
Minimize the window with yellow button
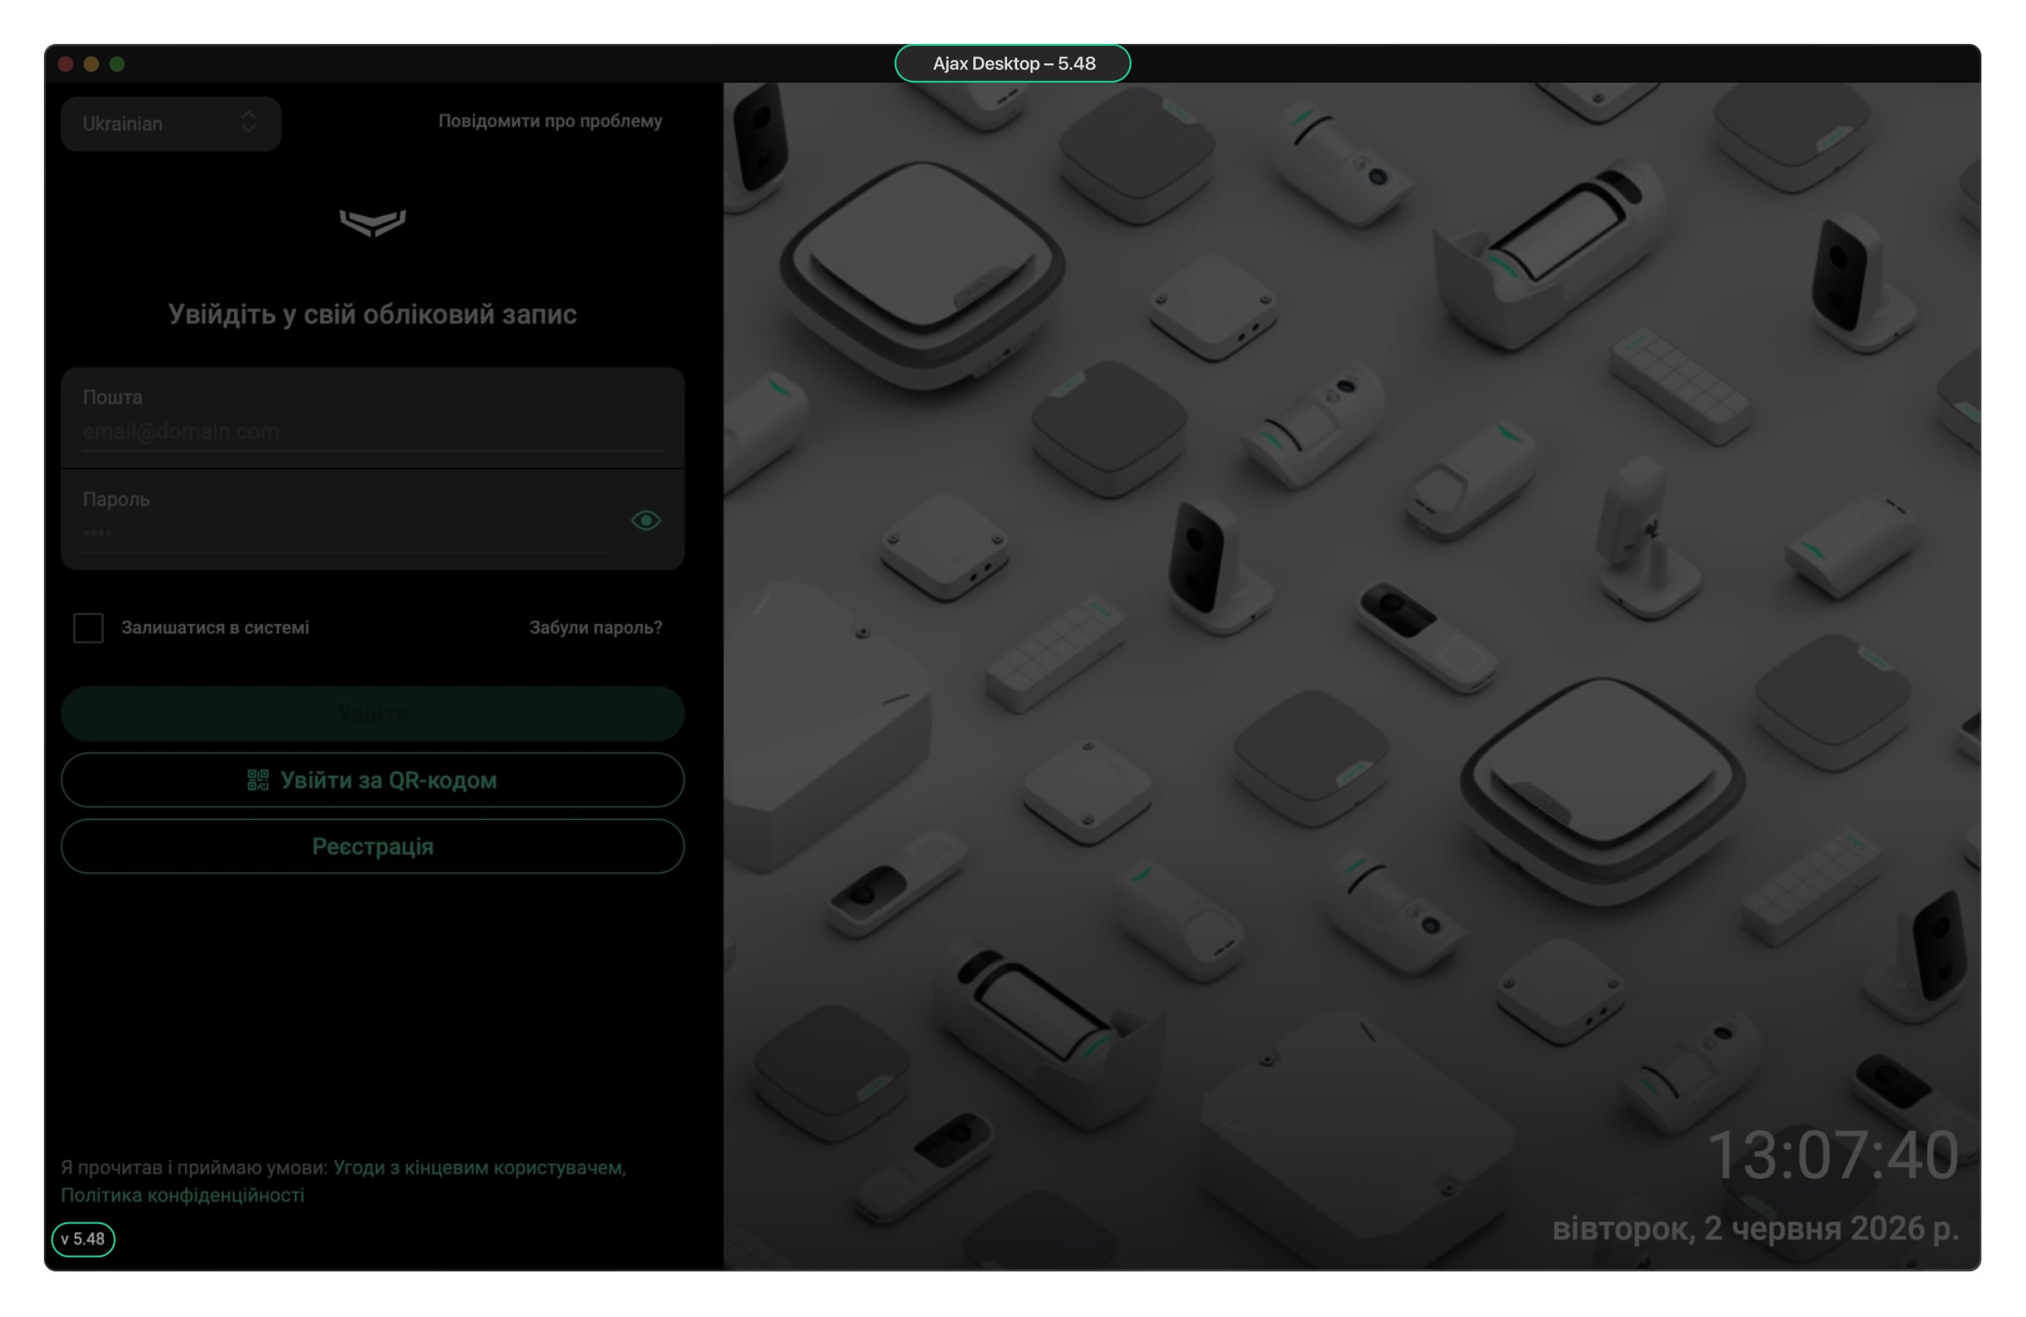(91, 64)
